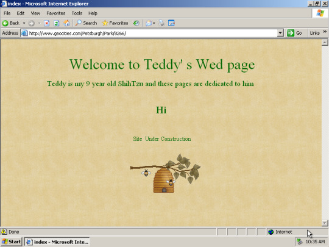The image size is (329, 247).
Task: Open the Favorites menu in menu bar
Action: (56, 13)
